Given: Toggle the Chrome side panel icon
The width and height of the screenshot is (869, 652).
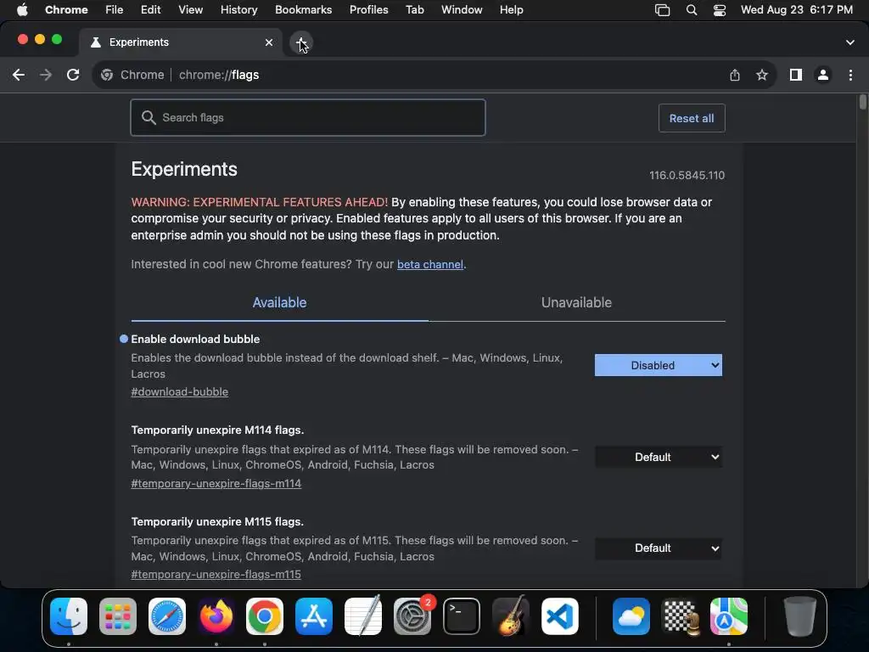Looking at the screenshot, I should (x=796, y=75).
